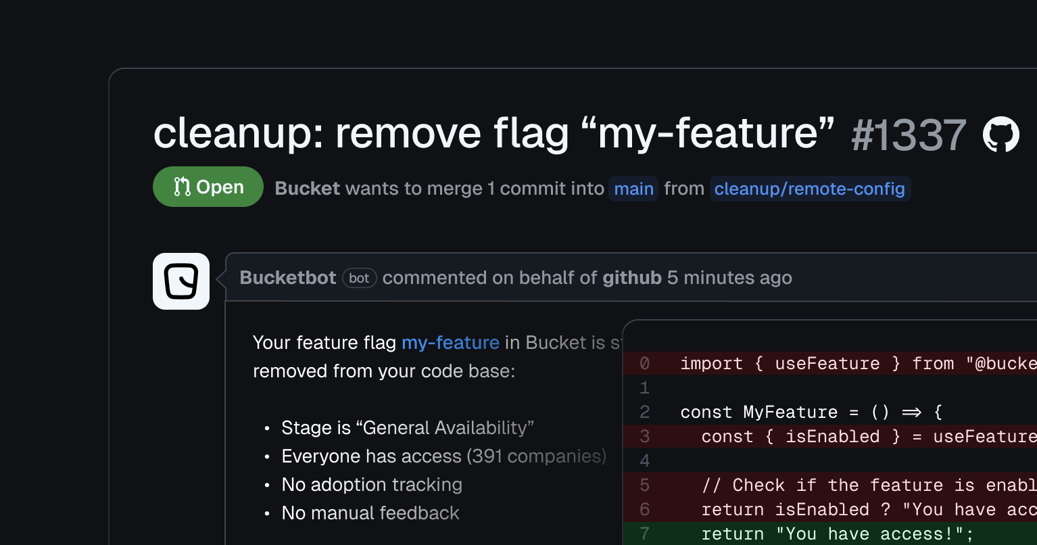Click diff line 0 import useFeature
This screenshot has height=545, width=1037.
tap(830, 364)
